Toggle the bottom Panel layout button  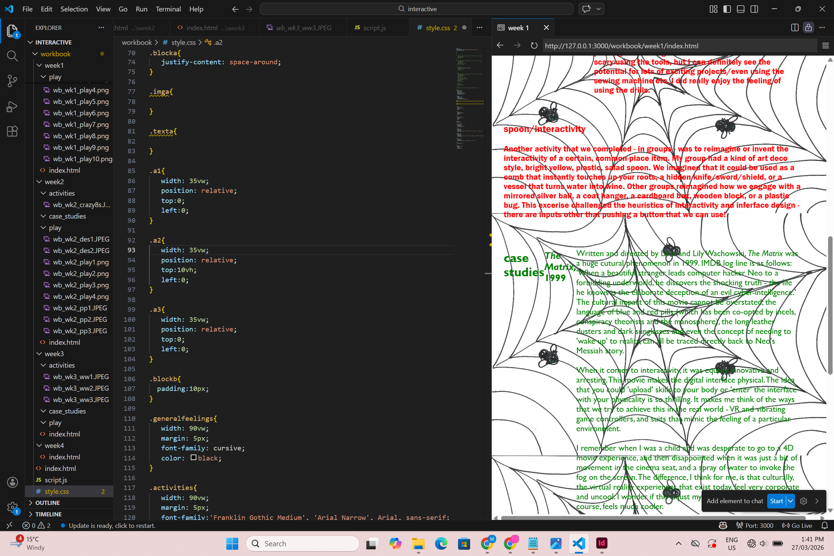pos(741,9)
